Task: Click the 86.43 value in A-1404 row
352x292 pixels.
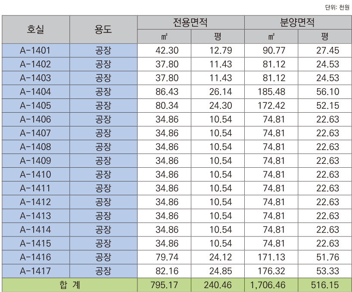Action: 167,92
